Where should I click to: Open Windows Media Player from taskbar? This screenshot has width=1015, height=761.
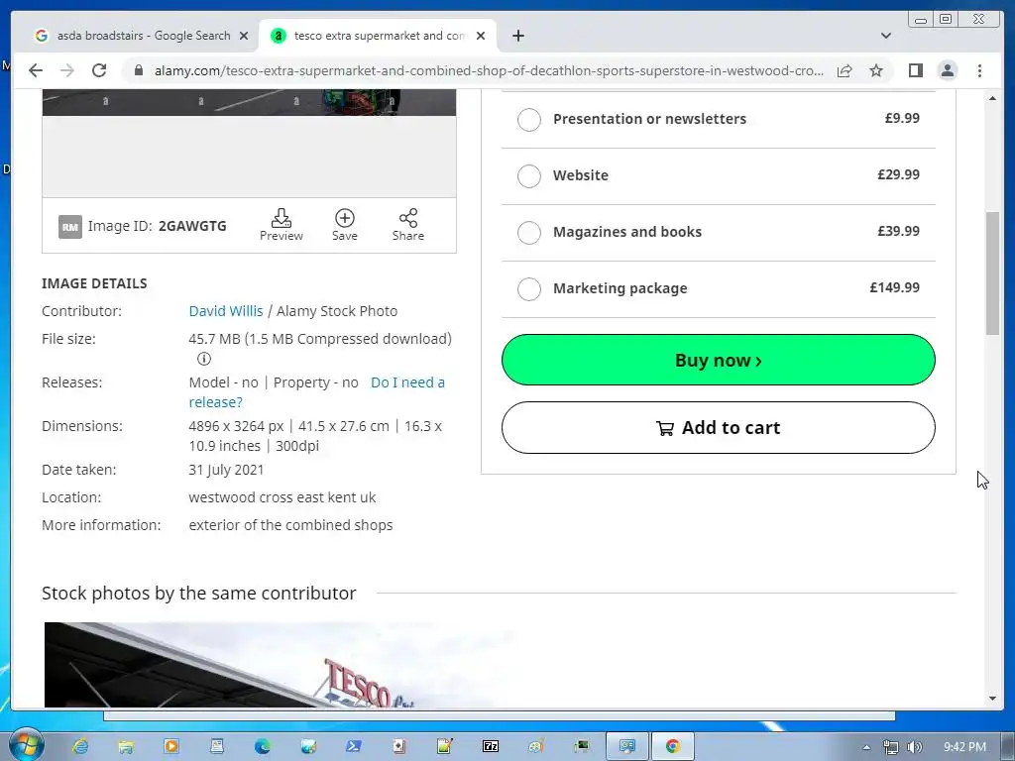(x=171, y=746)
